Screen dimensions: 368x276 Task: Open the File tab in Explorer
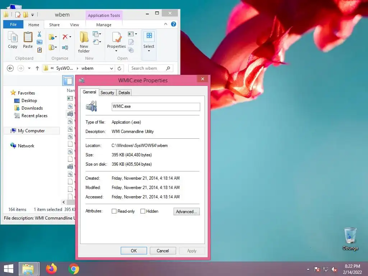click(x=13, y=24)
